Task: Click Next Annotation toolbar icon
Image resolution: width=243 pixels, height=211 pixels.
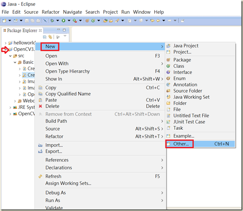Action: click(x=129, y=21)
